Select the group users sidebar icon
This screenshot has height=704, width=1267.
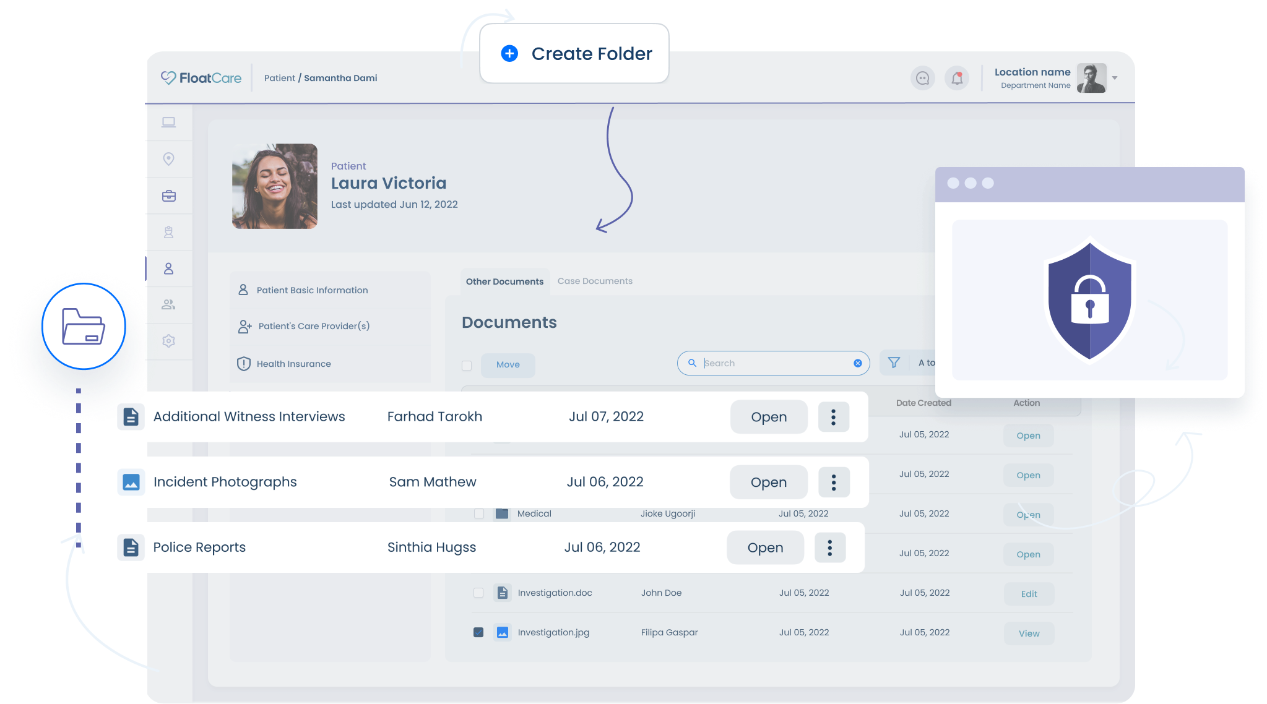pyautogui.click(x=168, y=304)
